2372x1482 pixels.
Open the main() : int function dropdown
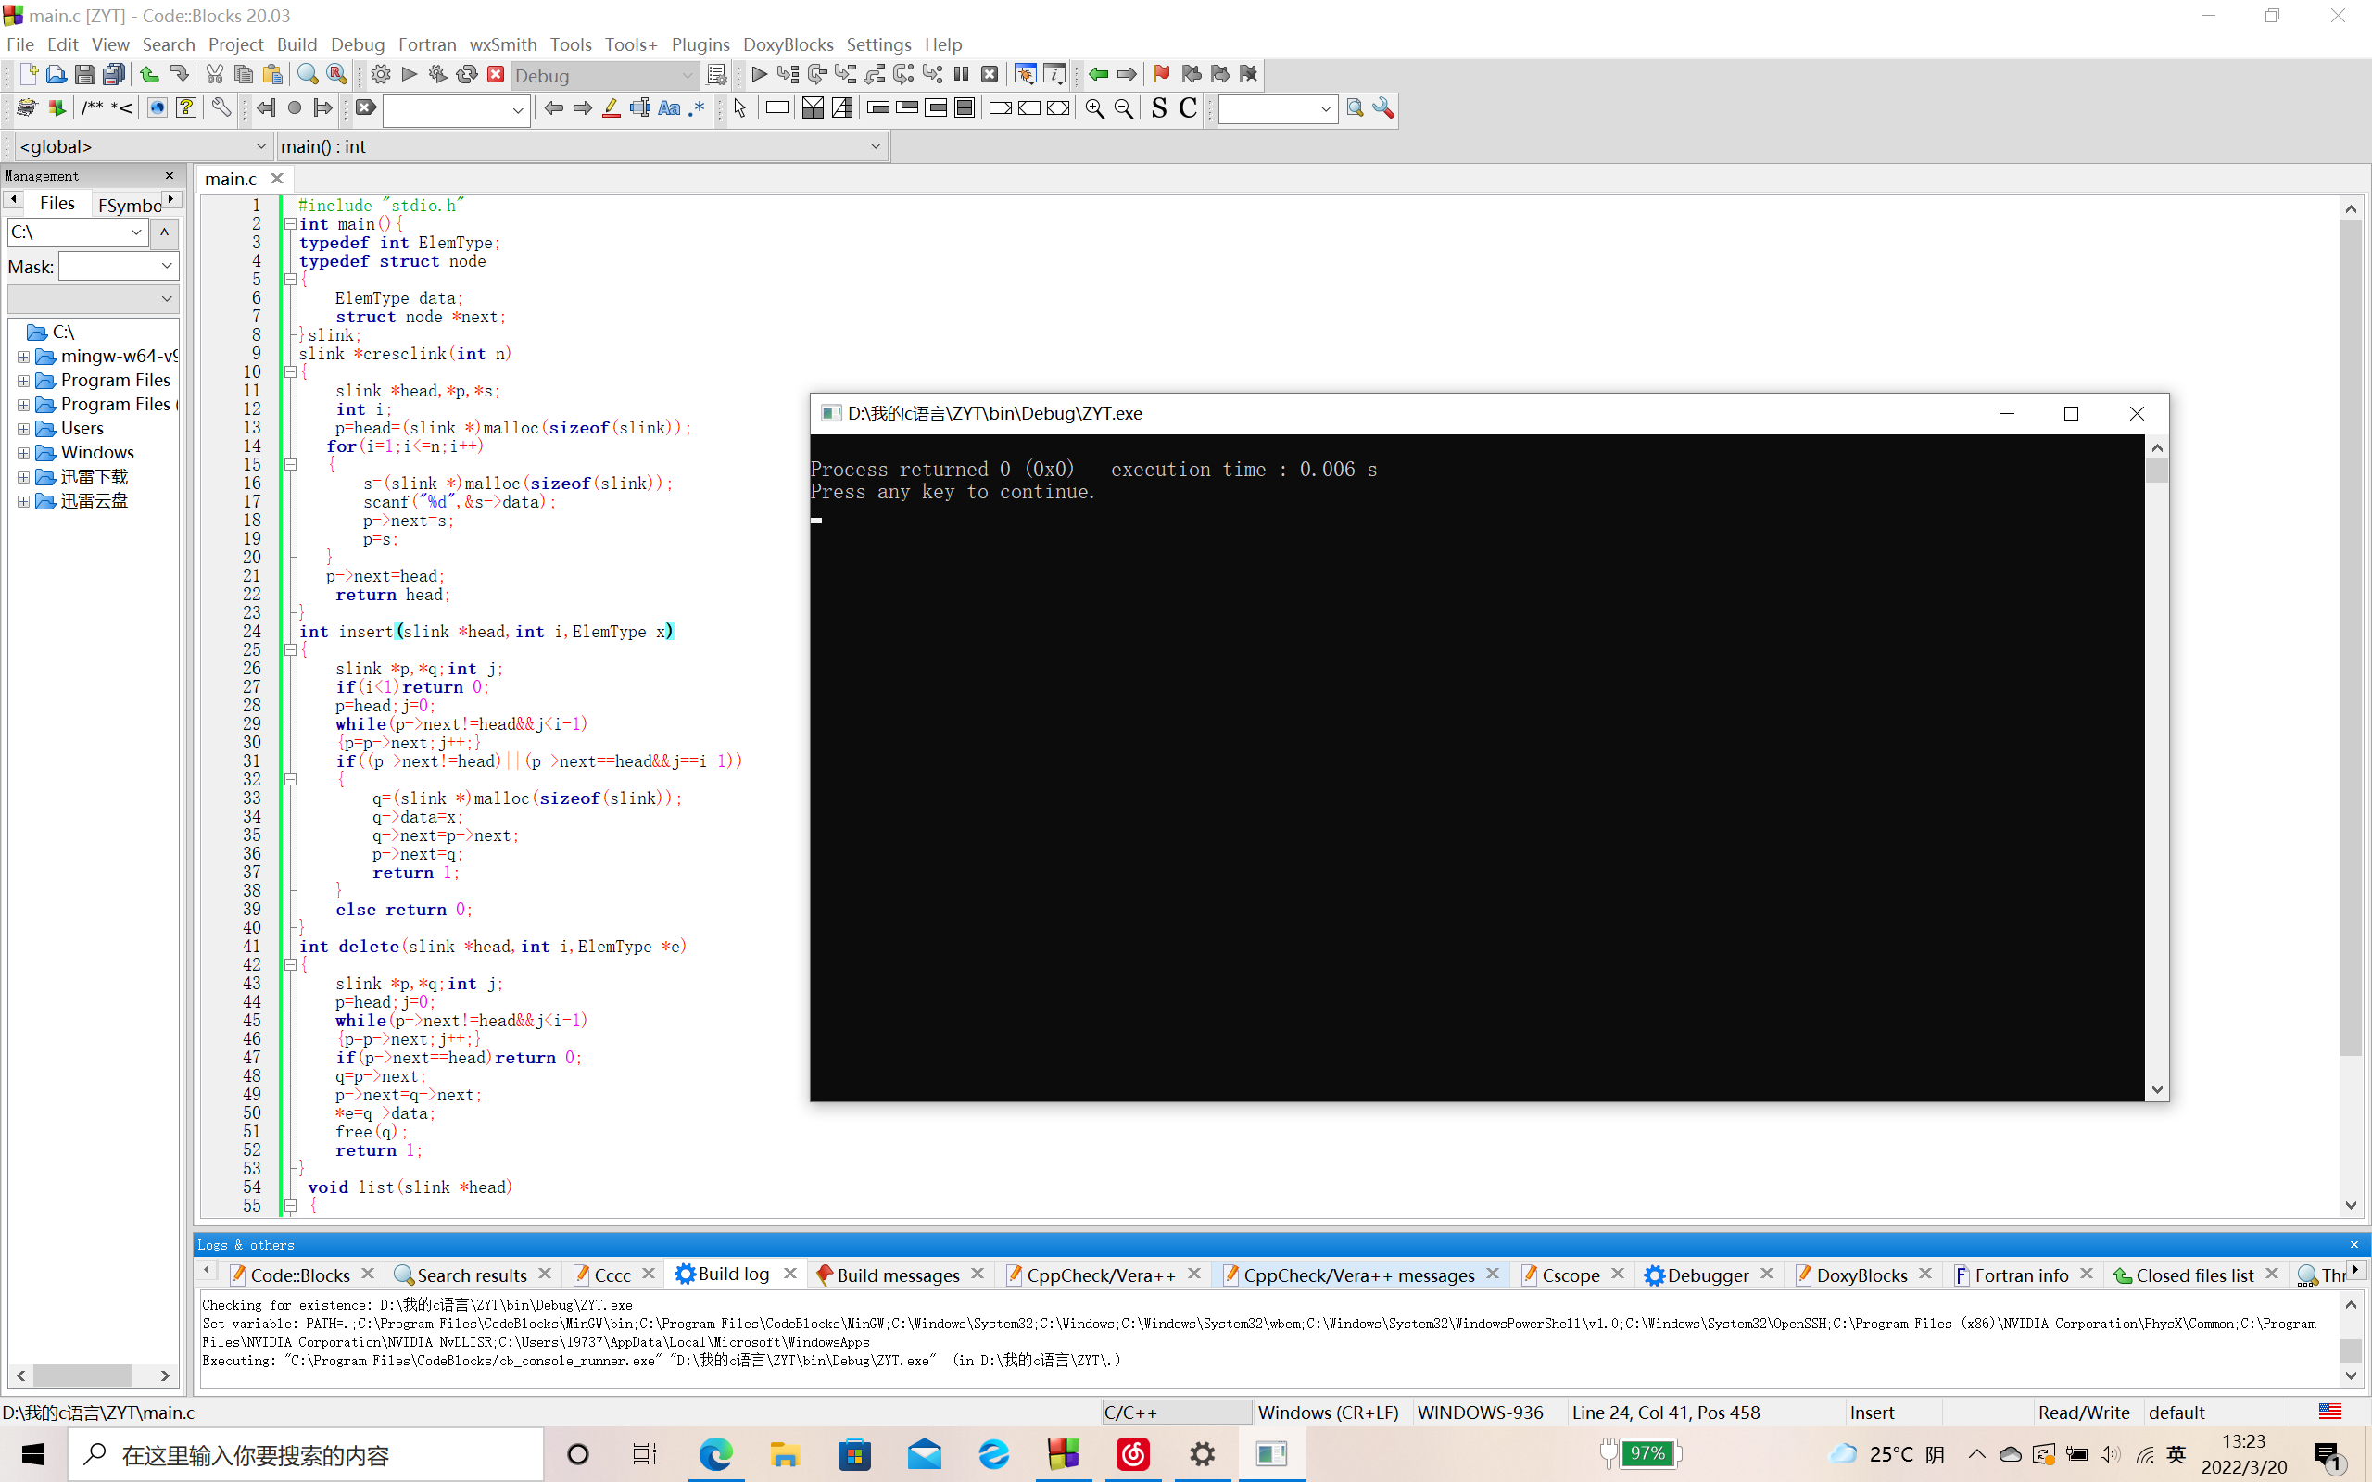tap(581, 146)
